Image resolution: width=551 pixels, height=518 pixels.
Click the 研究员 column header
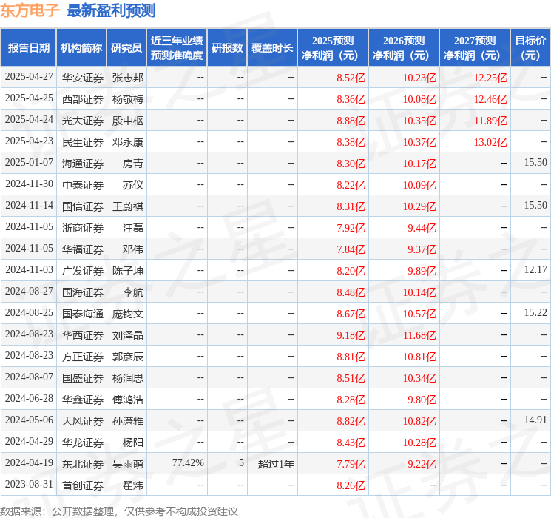tap(126, 48)
